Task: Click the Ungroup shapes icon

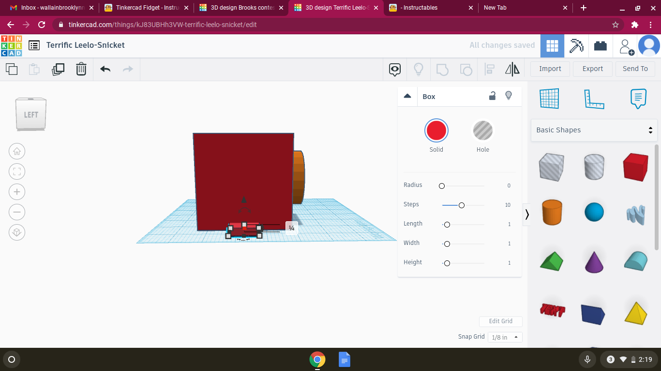Action: click(466, 70)
